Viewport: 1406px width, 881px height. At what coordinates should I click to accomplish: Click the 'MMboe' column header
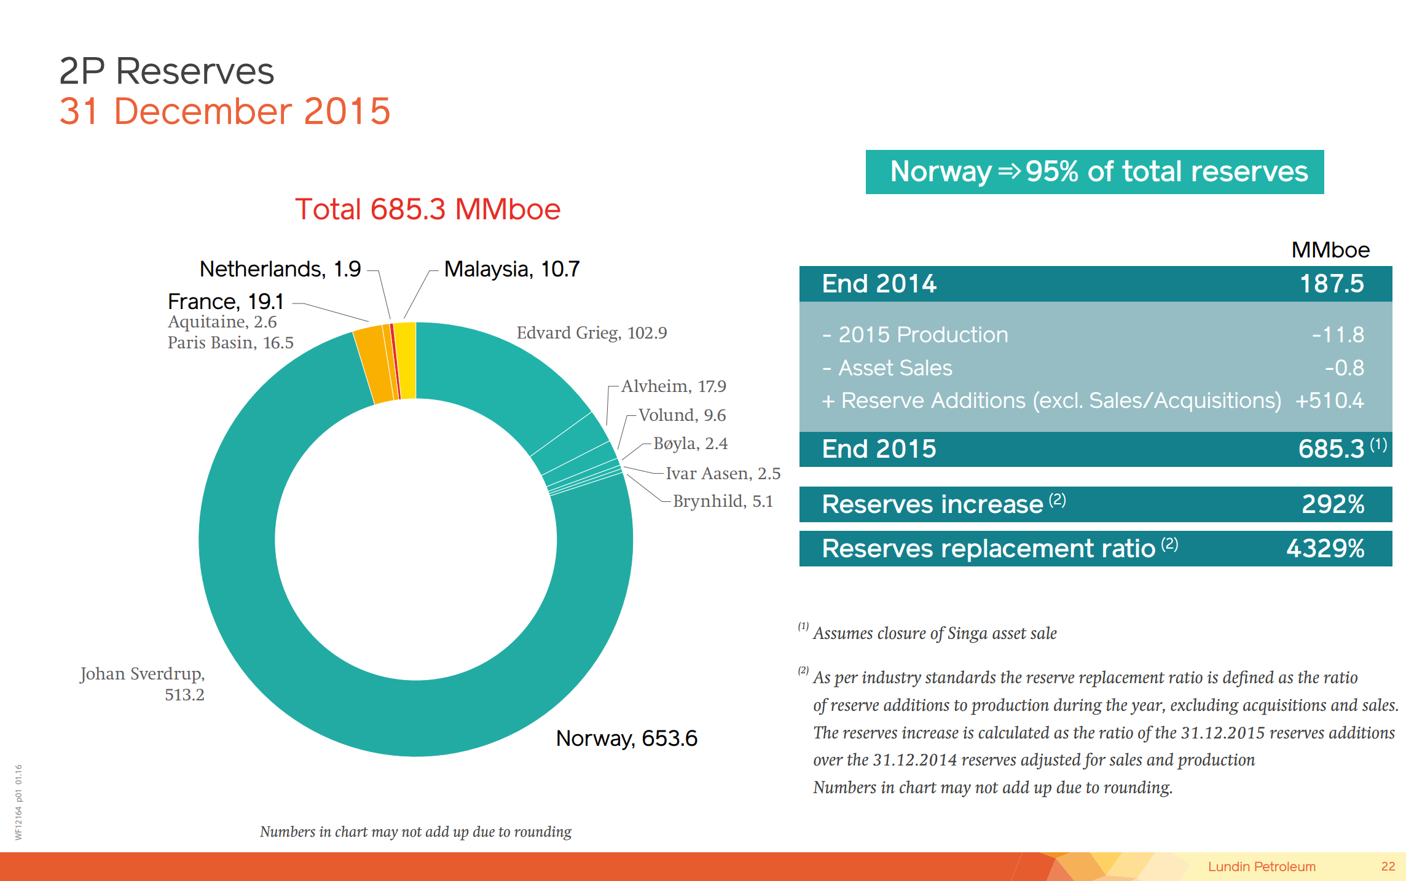point(1330,250)
